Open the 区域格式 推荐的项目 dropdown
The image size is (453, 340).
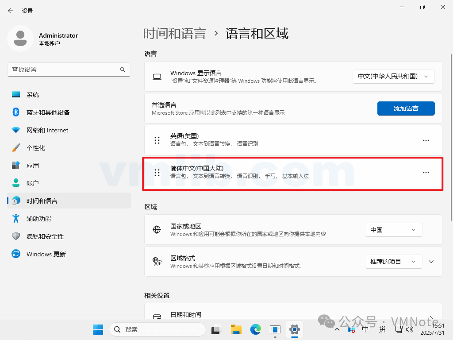393,262
